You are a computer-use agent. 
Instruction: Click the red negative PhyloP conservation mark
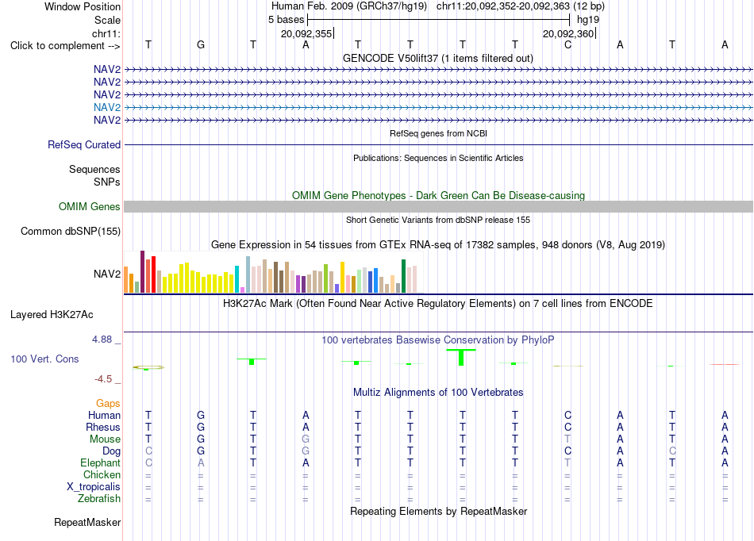pos(724,365)
